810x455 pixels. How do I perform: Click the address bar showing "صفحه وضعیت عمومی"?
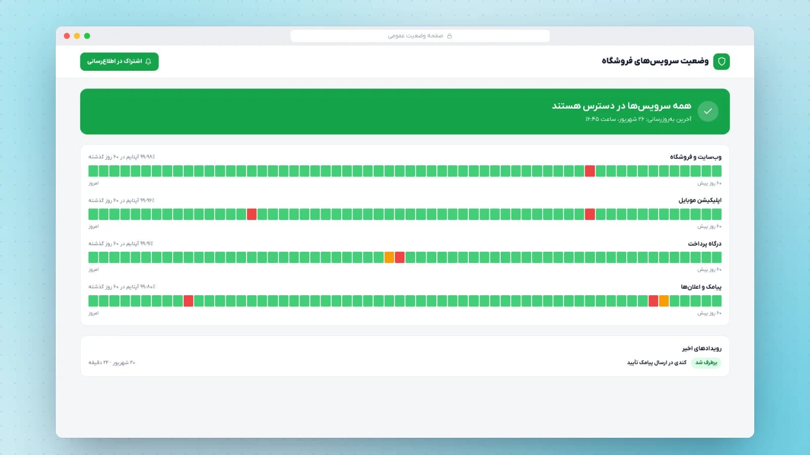[x=420, y=36]
